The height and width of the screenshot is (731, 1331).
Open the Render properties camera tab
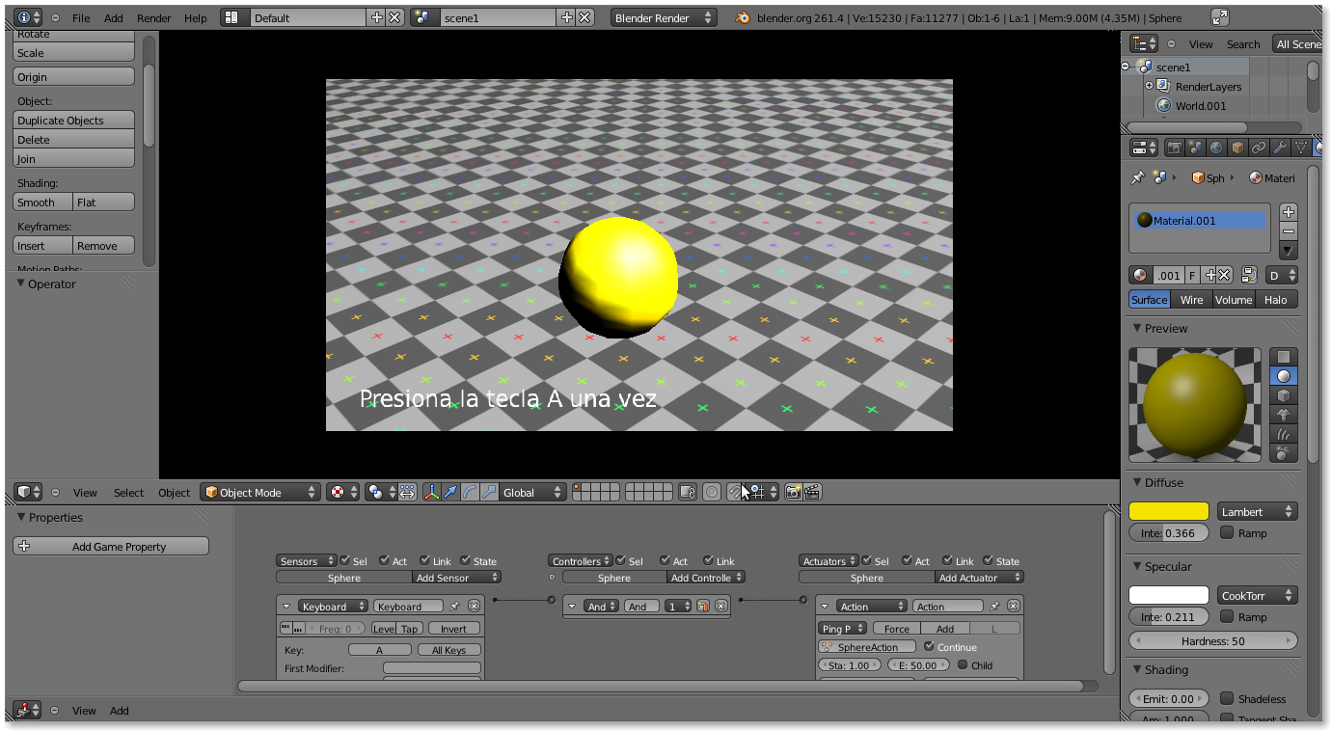[x=1175, y=148]
